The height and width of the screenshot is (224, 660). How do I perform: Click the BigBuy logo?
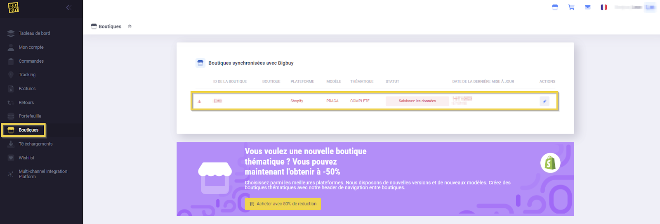(13, 7)
